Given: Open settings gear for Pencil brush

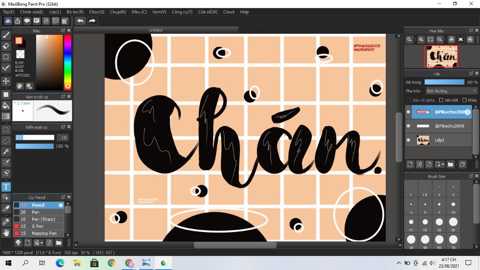Looking at the screenshot, I should (60, 205).
